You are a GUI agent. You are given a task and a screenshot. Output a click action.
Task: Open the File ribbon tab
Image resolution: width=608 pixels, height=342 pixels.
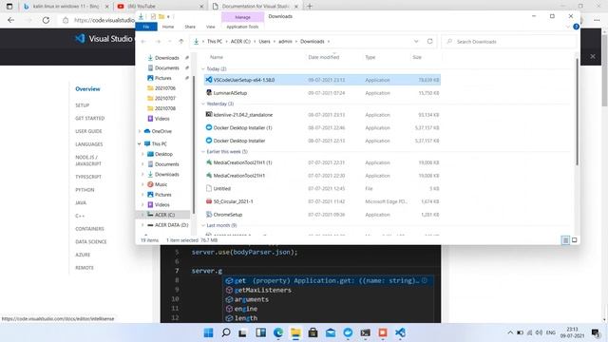pyautogui.click(x=146, y=27)
